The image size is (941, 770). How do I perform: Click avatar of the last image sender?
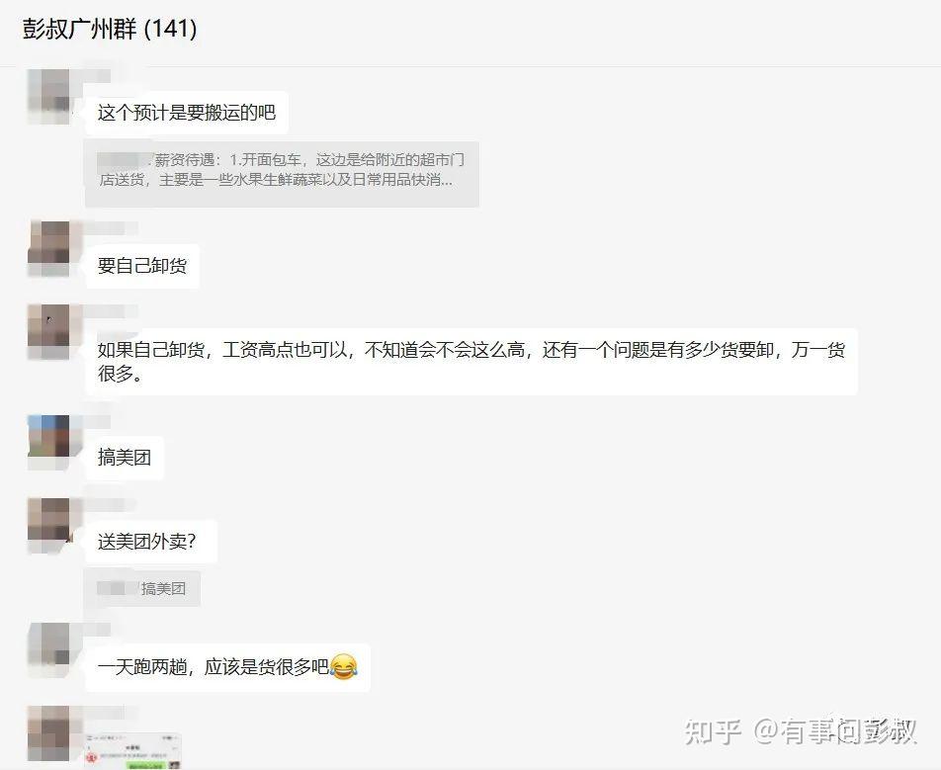[x=48, y=734]
